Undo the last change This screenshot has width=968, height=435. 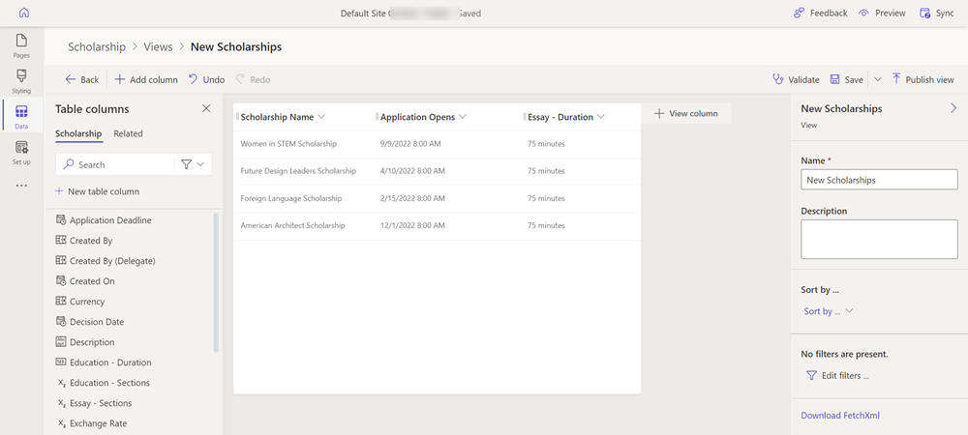(207, 79)
